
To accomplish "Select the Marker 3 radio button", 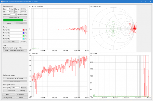I will pyautogui.click(x=26, y=36).
